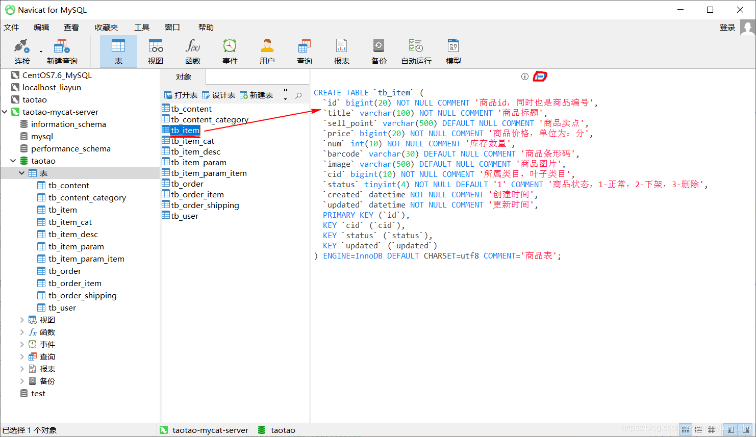Show more object toolbar options chevron
756x437 pixels.
286,90
